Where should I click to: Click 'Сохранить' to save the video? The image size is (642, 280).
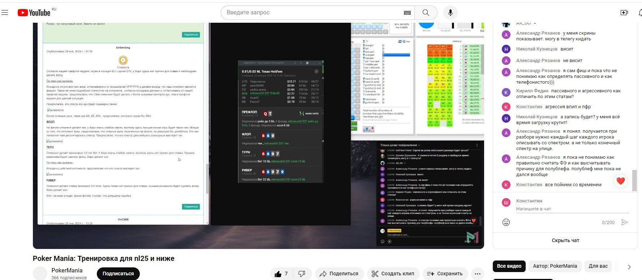445,274
